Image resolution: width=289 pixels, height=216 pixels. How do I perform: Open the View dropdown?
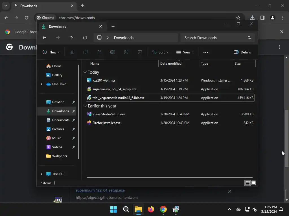(x=185, y=52)
